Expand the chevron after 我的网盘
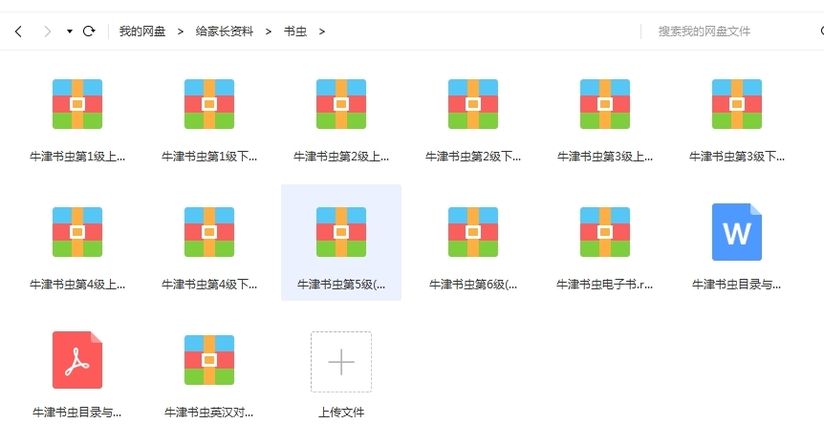 (181, 32)
